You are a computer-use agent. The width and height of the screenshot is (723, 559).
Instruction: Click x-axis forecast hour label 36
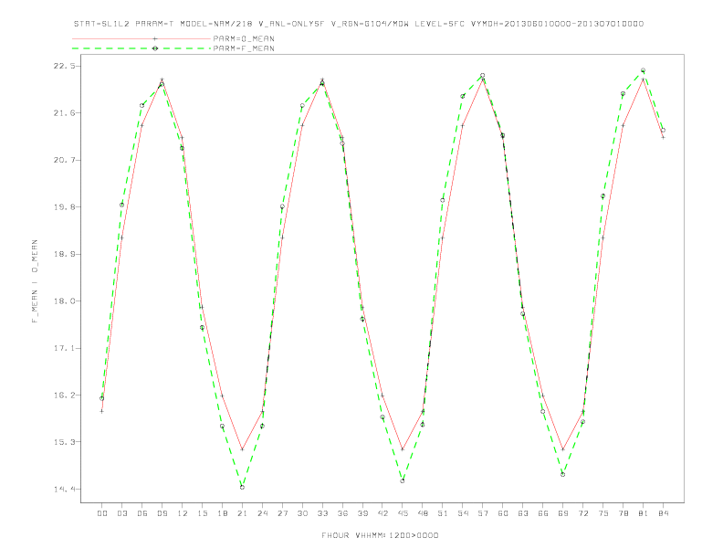(x=342, y=513)
